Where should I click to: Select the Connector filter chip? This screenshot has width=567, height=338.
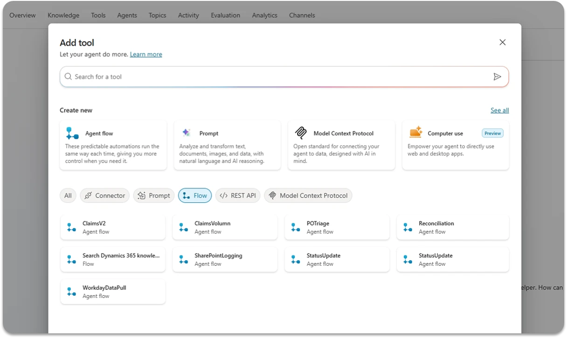105,196
